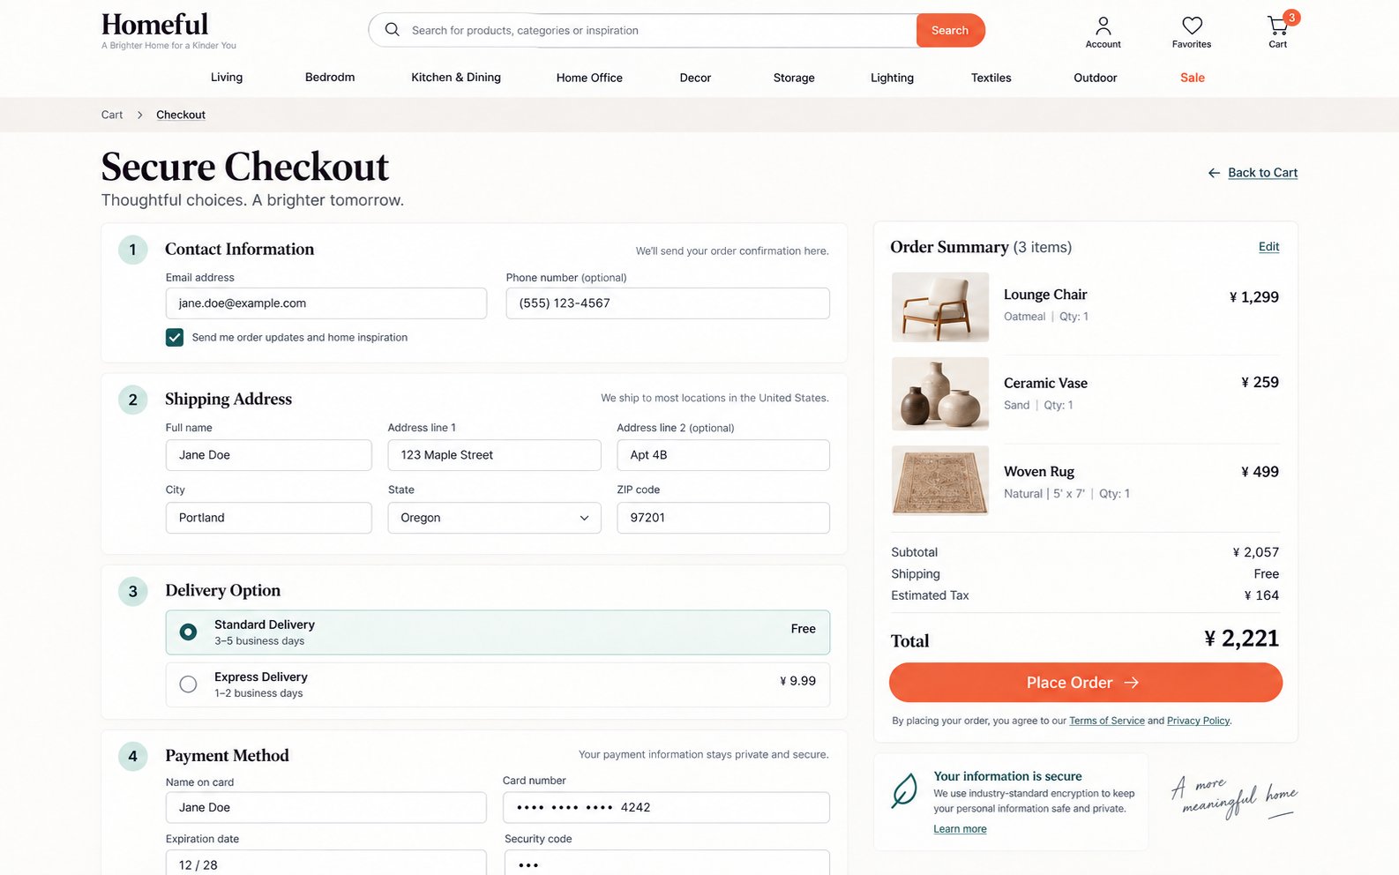
Task: Click the Back to Cart arrow icon
Action: click(x=1214, y=173)
